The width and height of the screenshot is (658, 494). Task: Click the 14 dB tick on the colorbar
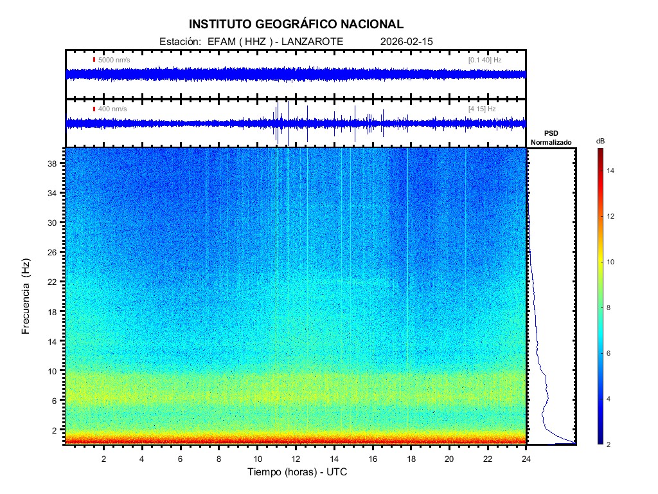612,170
